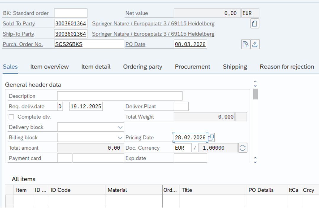Expand header data with upper arrow pair
Image resolution: width=319 pixels, height=208 pixels.
[255, 84]
